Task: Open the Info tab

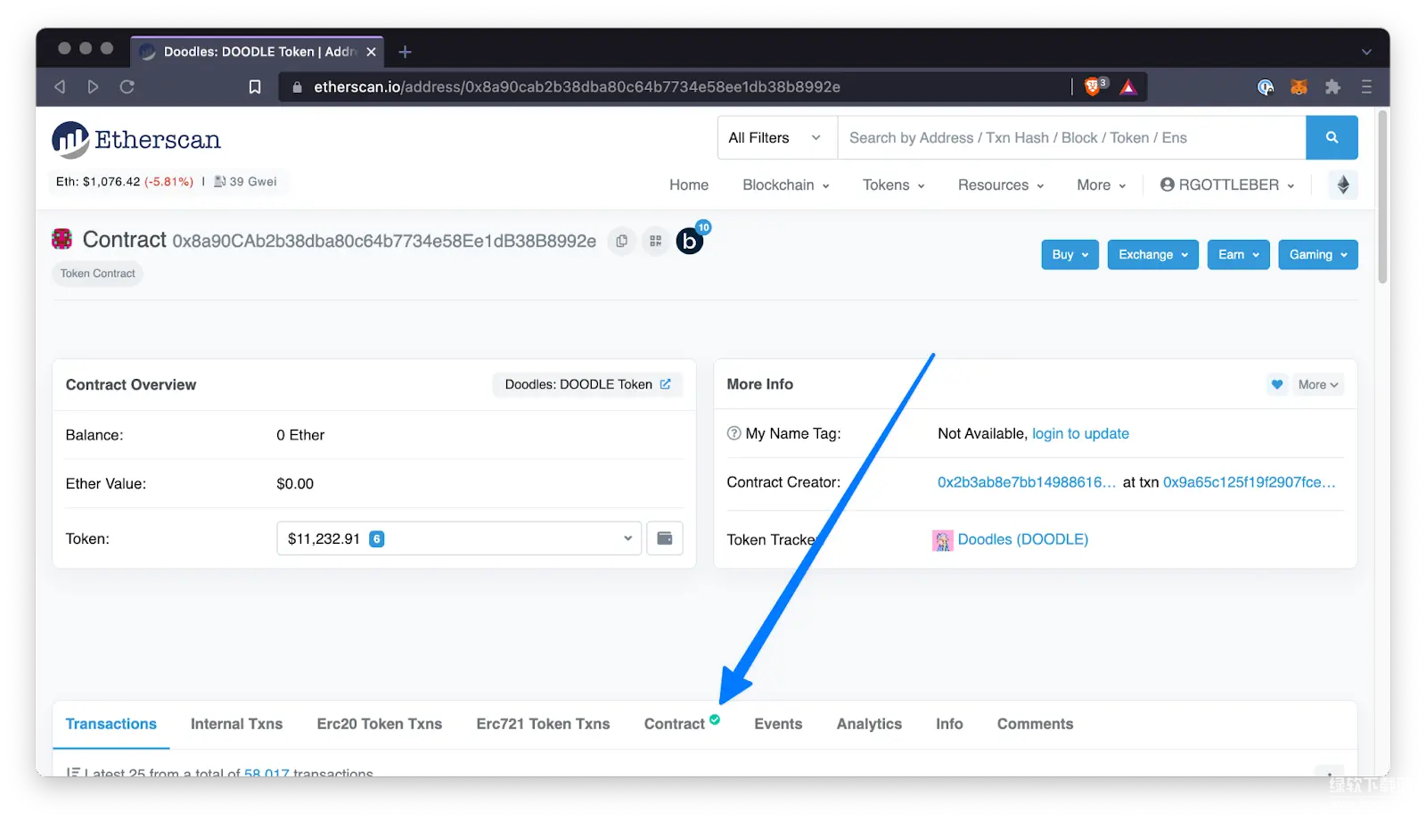Action: click(x=949, y=724)
